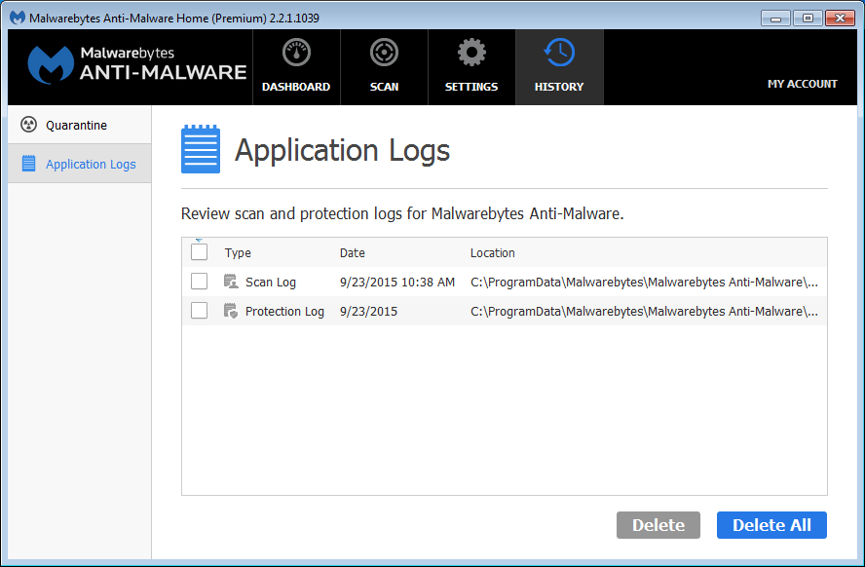Screen dimensions: 865x567
Task: Open the Settings gear icon
Action: [471, 53]
